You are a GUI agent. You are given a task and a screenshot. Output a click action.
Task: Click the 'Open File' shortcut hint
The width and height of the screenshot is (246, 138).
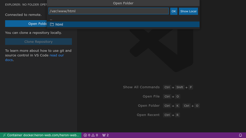click(x=151, y=97)
